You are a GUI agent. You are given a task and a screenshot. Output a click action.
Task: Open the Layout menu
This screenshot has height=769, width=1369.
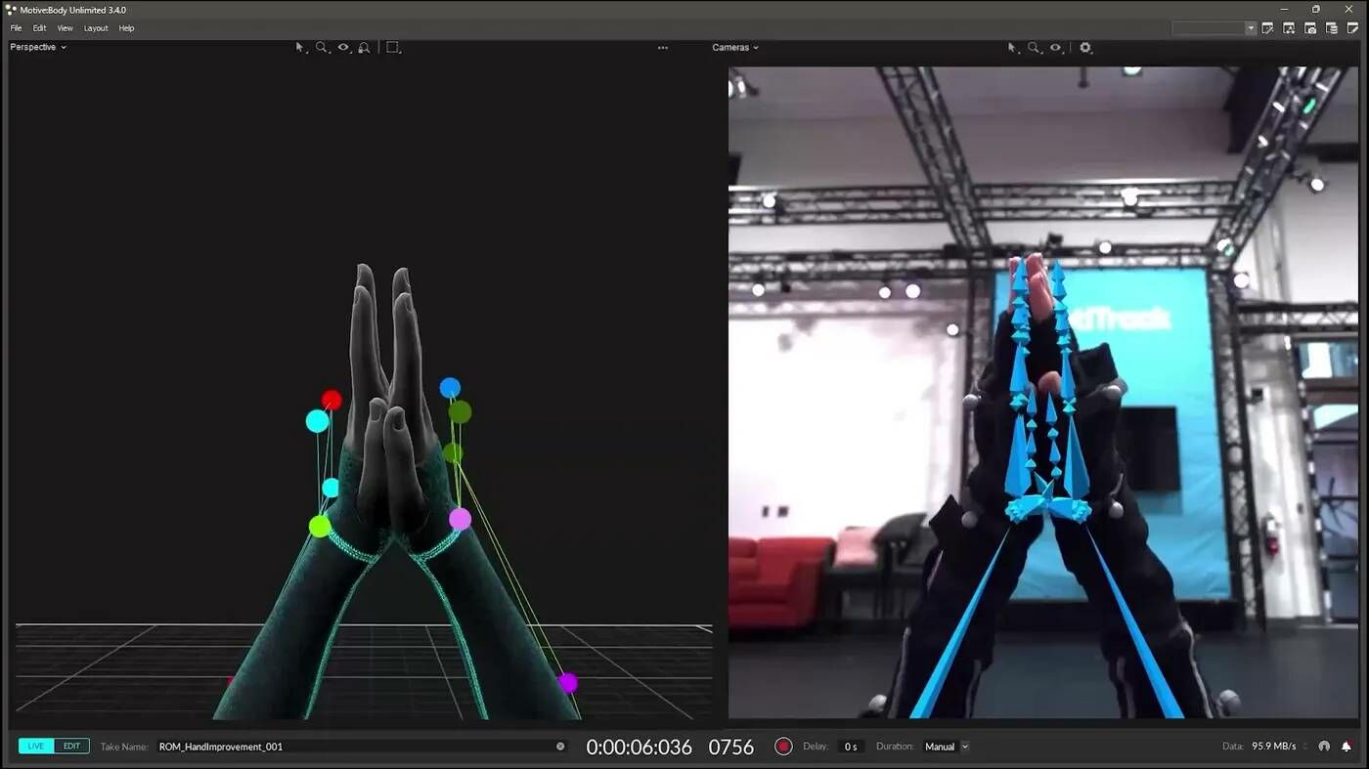pyautogui.click(x=96, y=28)
